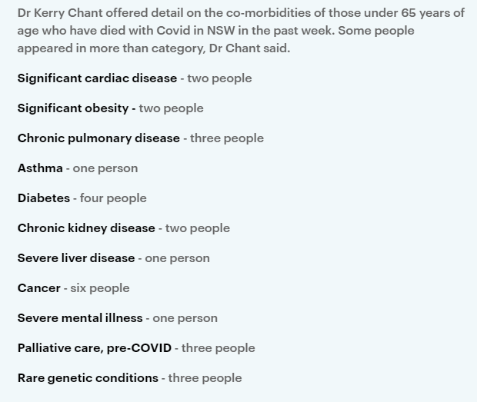Viewport: 477px width, 402px height.
Task: Click the bold 'Significant obesity' label
Action: [73, 108]
